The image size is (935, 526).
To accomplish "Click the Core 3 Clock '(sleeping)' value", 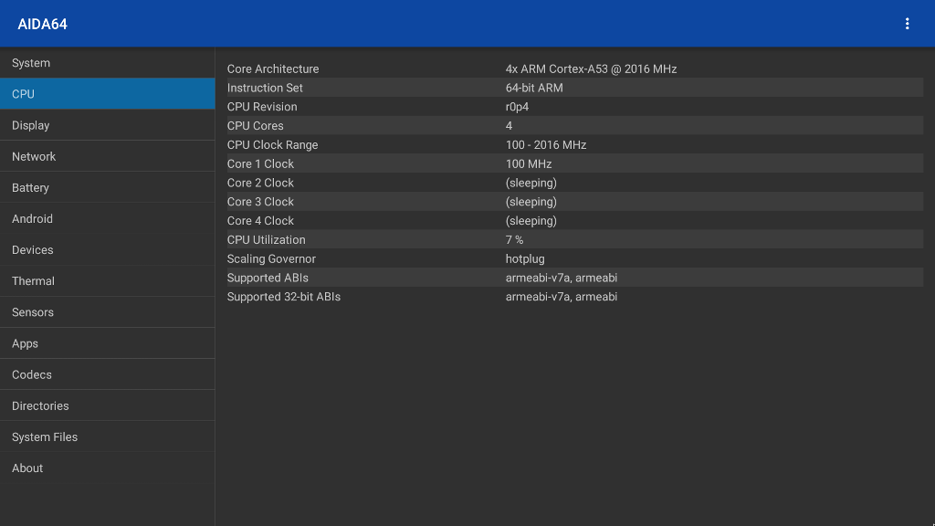I will [x=531, y=202].
